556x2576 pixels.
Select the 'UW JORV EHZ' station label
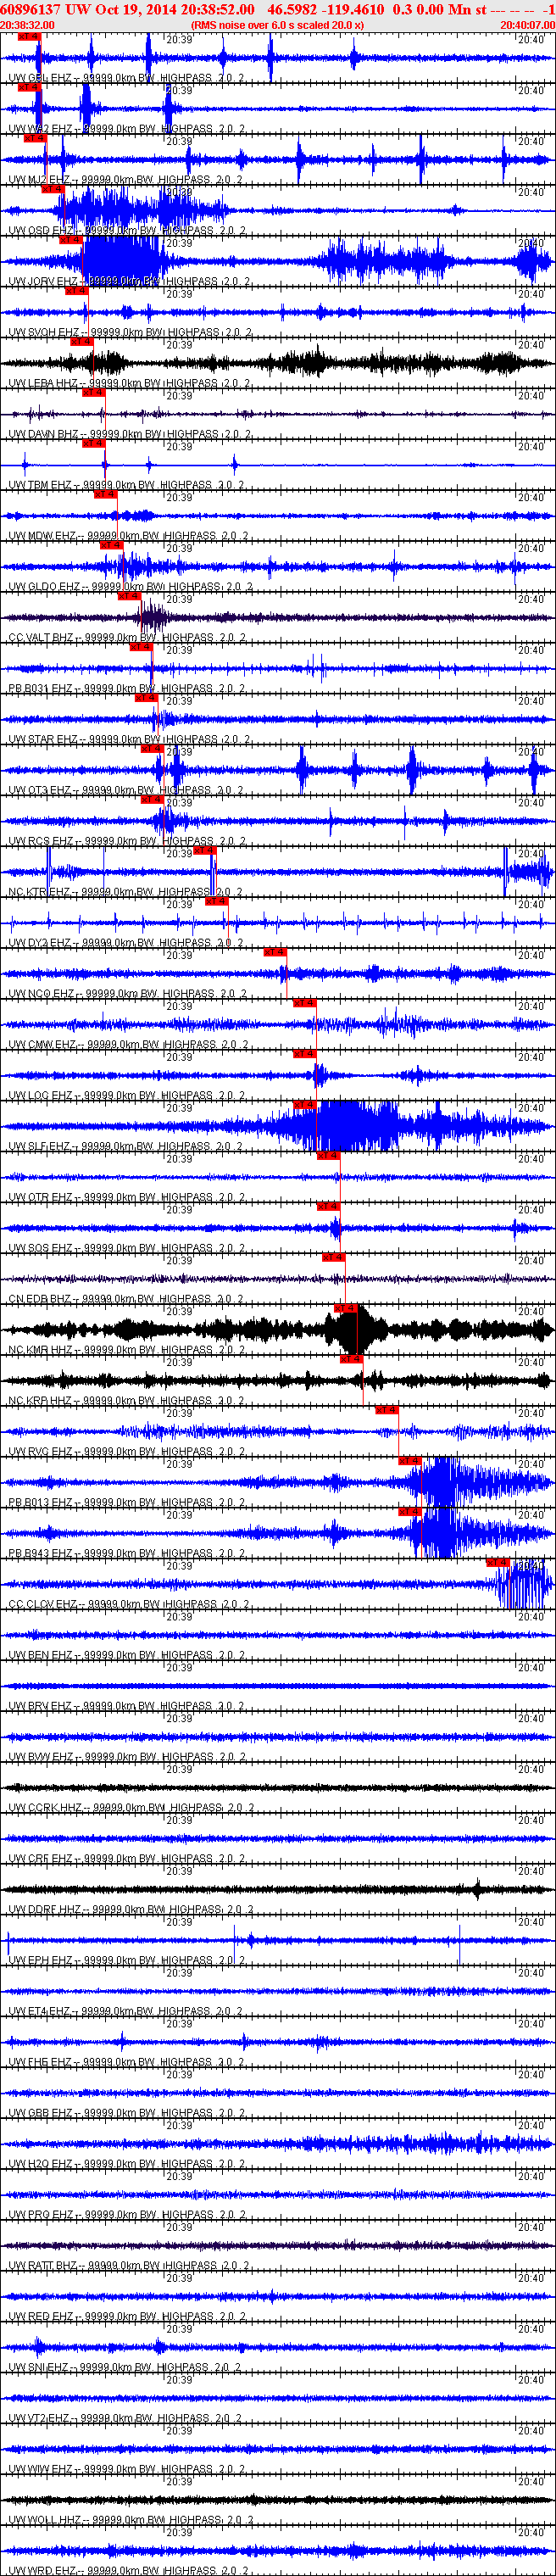pos(43,282)
